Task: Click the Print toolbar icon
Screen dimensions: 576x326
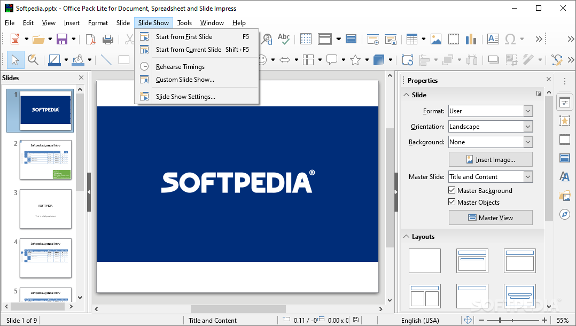Action: 107,39
